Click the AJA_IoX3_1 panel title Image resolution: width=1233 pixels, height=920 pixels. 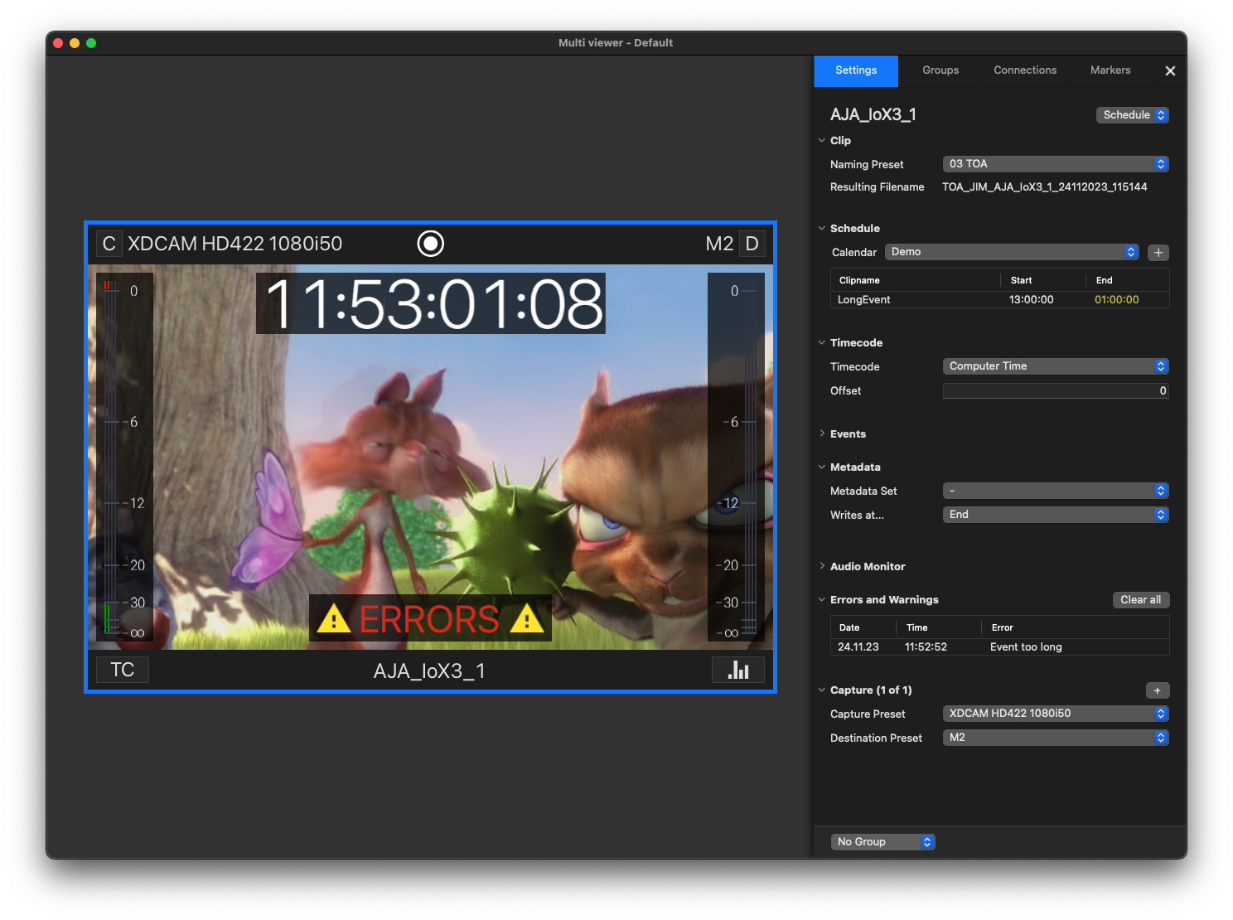pos(873,115)
